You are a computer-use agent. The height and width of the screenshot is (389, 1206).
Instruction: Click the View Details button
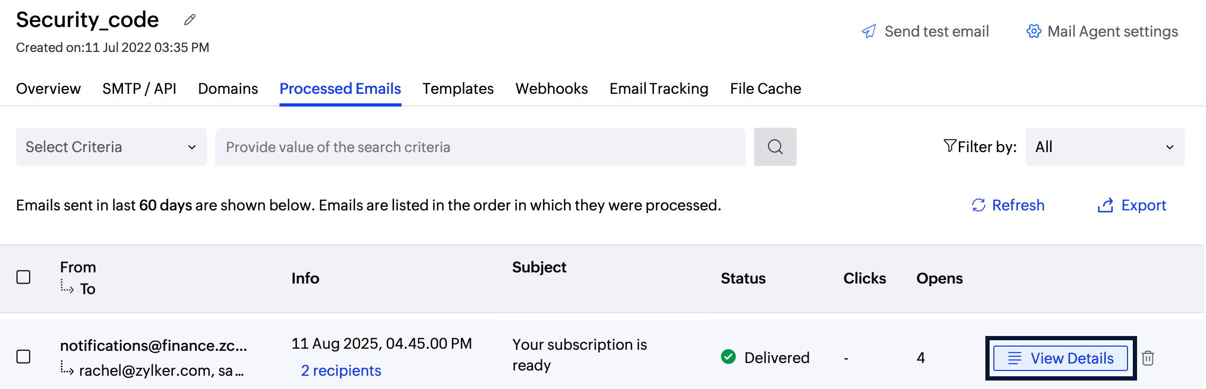(1061, 358)
